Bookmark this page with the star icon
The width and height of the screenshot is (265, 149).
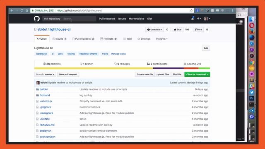point(191,10)
